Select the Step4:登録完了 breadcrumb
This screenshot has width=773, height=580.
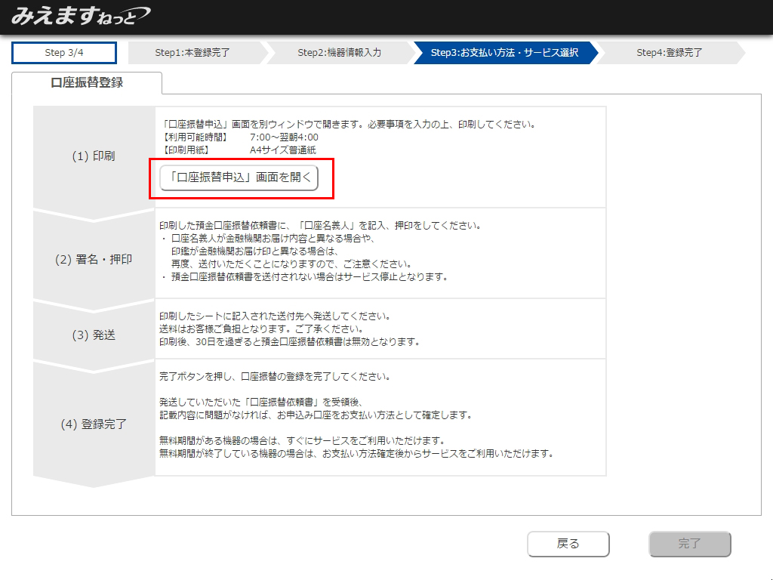[669, 53]
